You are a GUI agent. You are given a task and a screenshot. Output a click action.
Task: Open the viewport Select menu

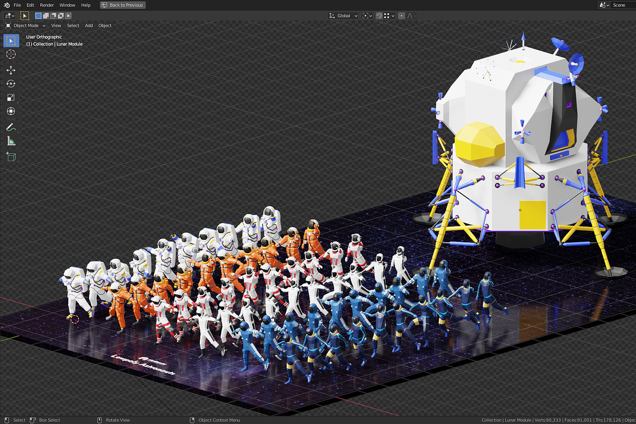click(73, 25)
